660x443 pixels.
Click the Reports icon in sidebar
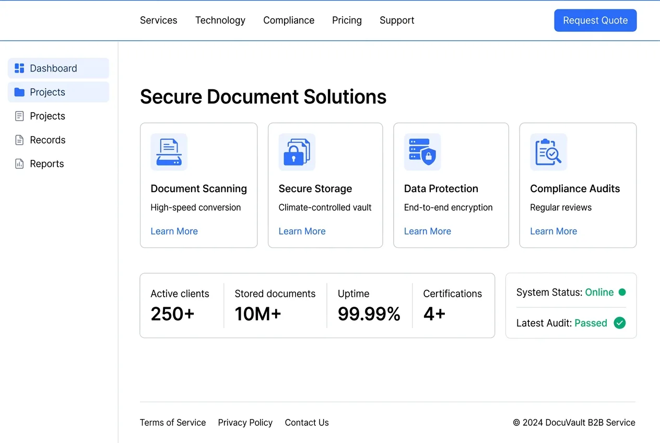tap(19, 164)
